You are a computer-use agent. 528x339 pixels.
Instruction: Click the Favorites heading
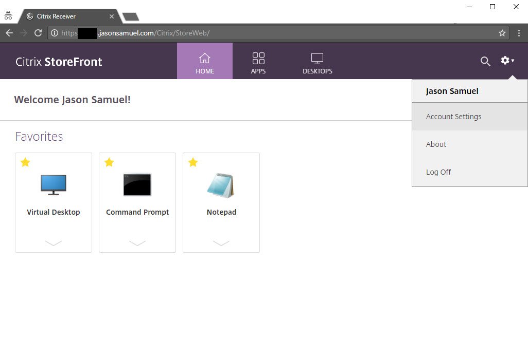(39, 137)
